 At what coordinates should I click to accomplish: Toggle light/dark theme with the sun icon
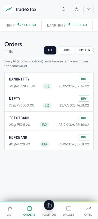tap(76, 9)
